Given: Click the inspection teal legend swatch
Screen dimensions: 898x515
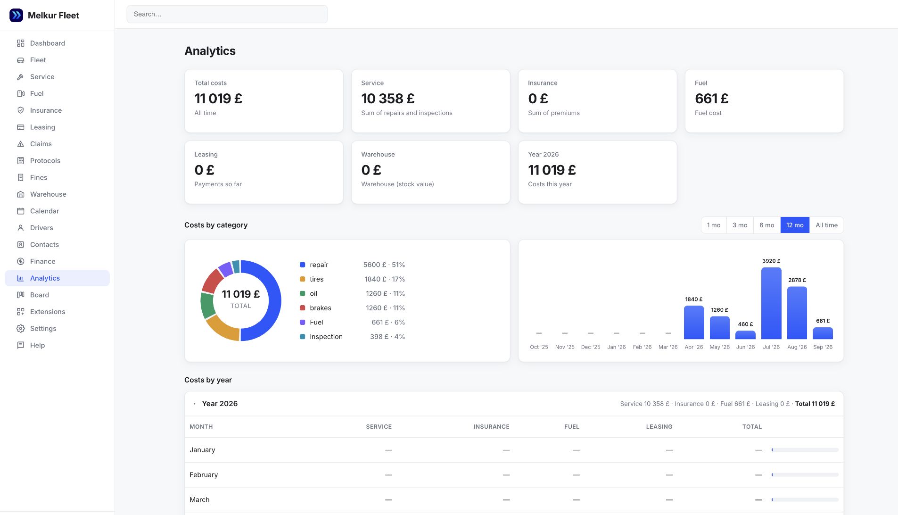Looking at the screenshot, I should pyautogui.click(x=302, y=337).
